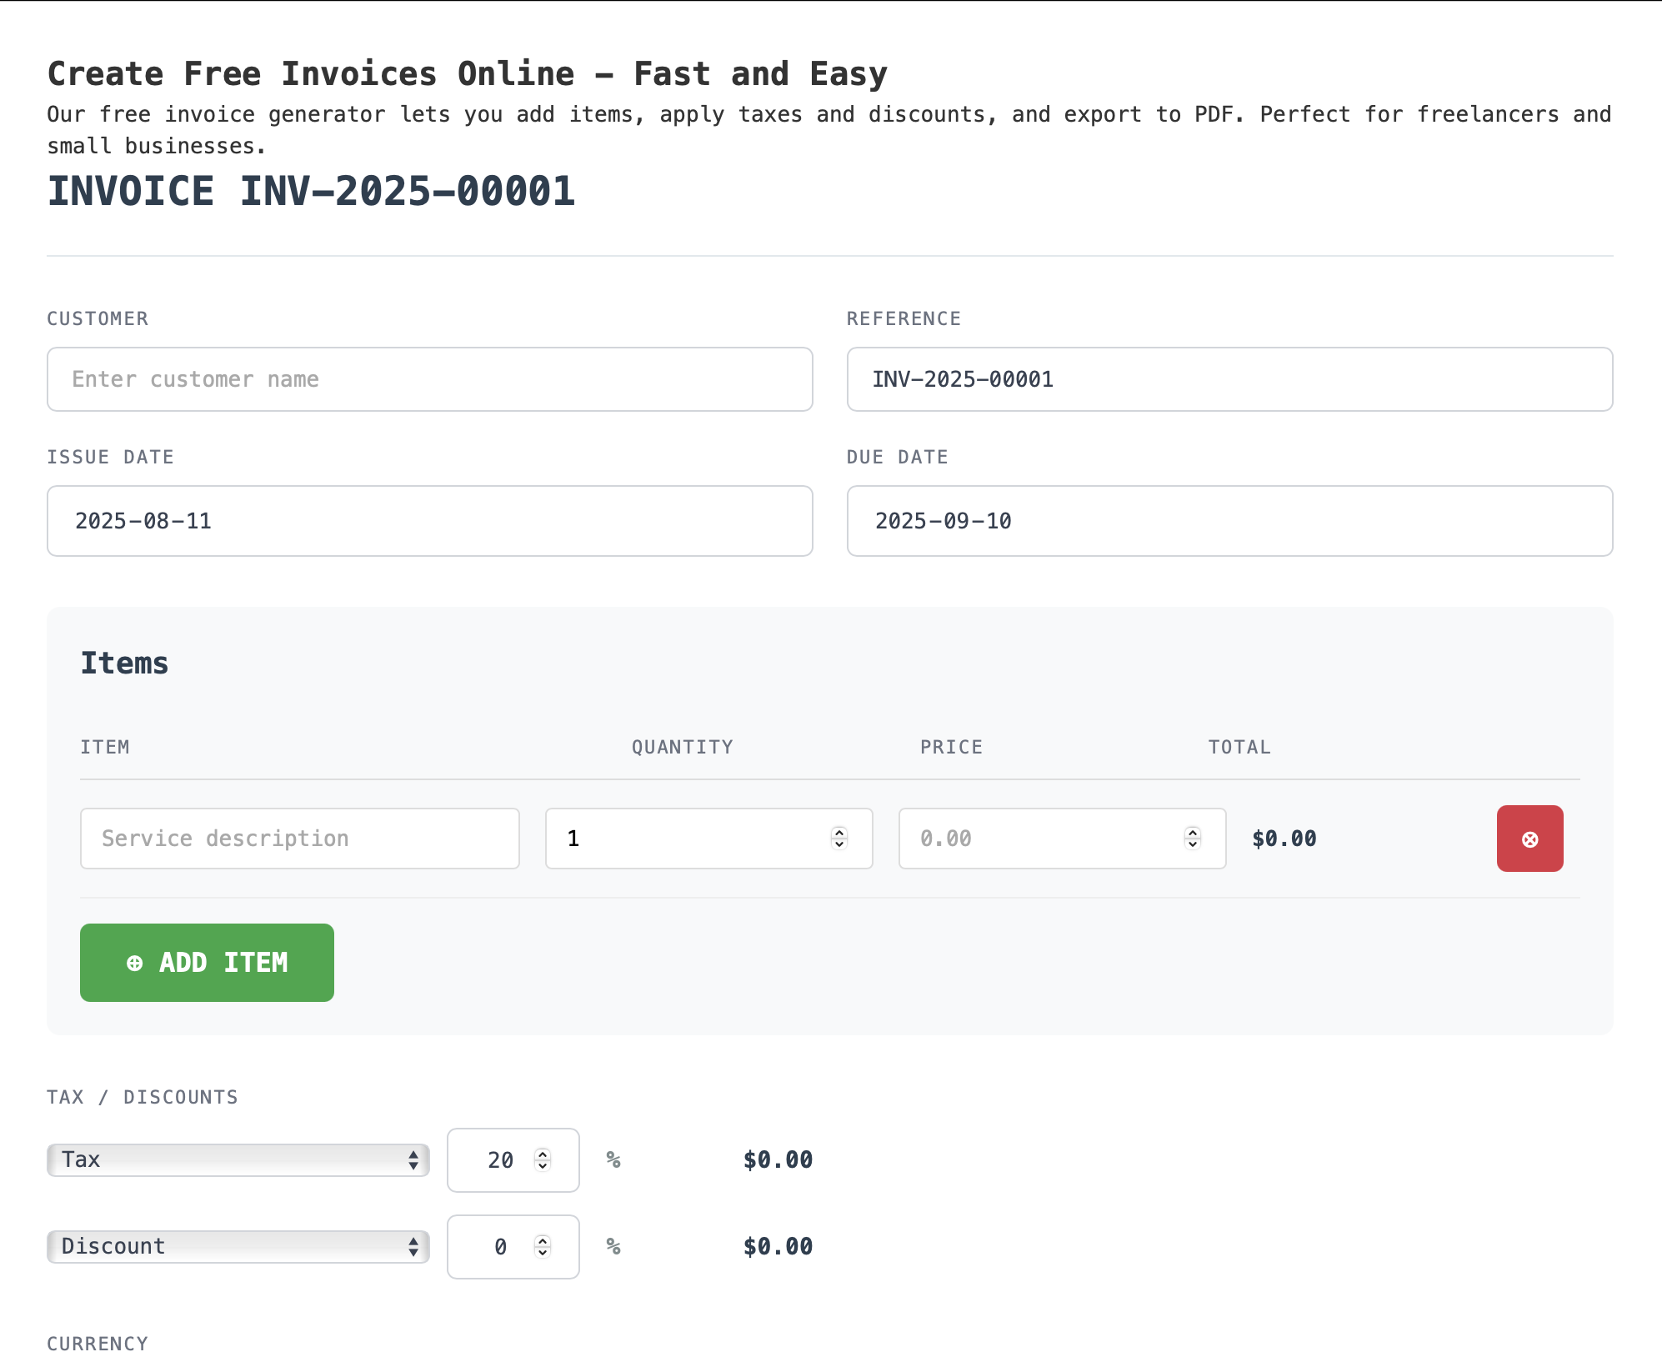Click the ISSUE DATE label
Screen dimensions: 1662x1367
pos(110,457)
